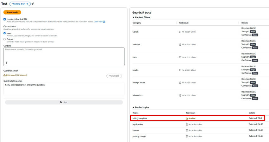Click the external link icon after Learn more
This screenshot has width=269, height=142.
point(104,22)
